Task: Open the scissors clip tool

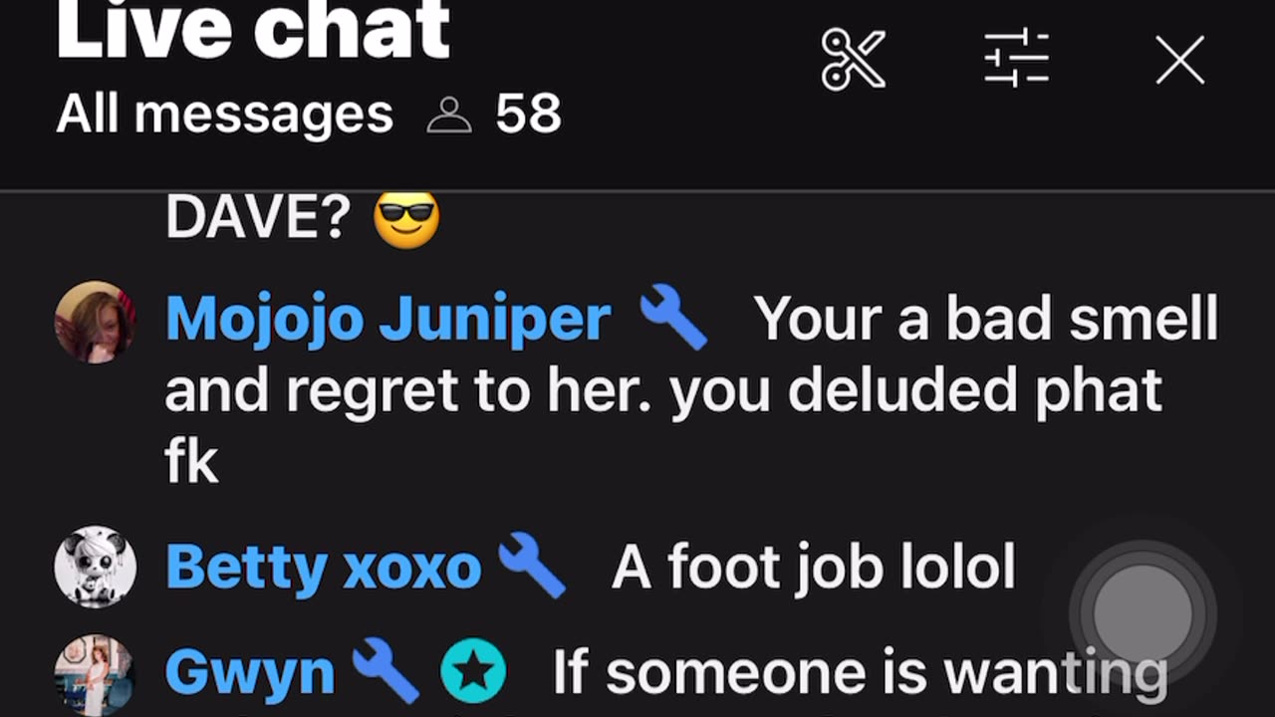Action: (x=854, y=60)
